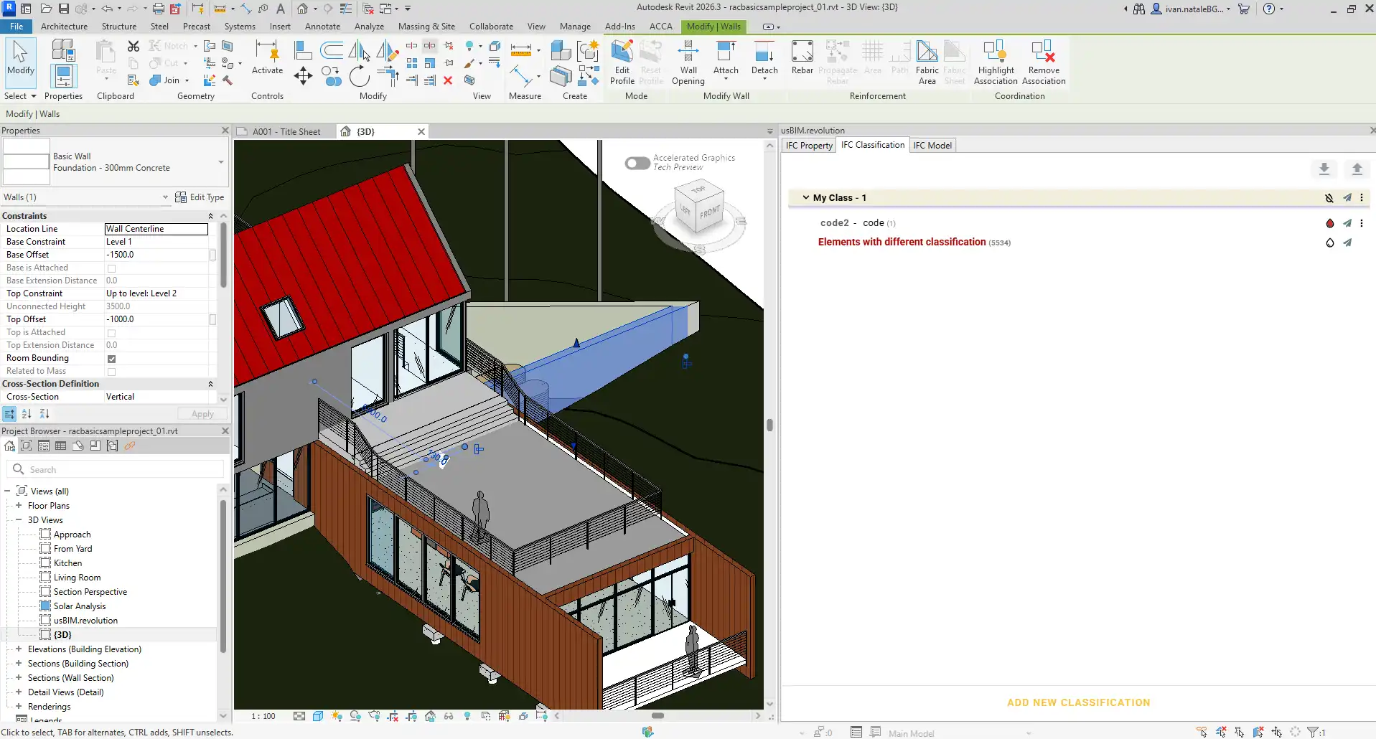Toggle Accelerated Graphics Tech Preview switch
This screenshot has width=1376, height=739.
(637, 163)
